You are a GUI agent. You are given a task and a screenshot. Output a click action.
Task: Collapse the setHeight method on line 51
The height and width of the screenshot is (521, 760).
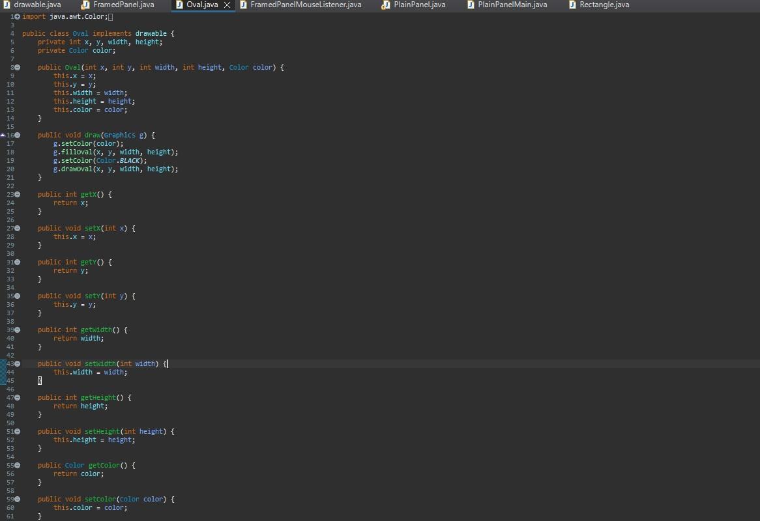click(18, 431)
